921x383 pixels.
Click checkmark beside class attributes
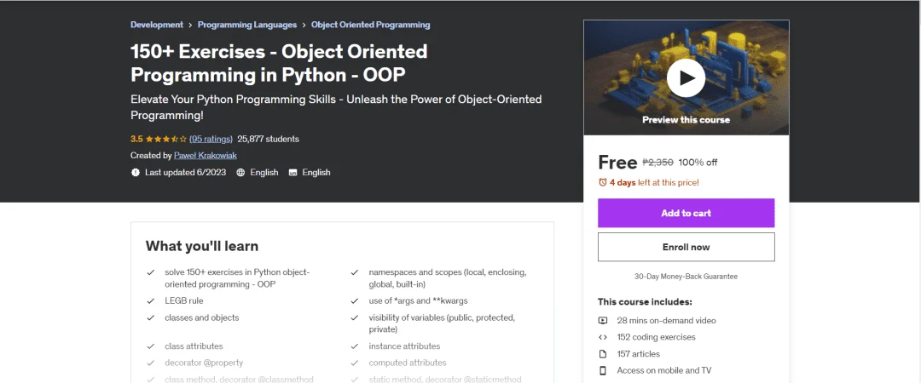151,346
